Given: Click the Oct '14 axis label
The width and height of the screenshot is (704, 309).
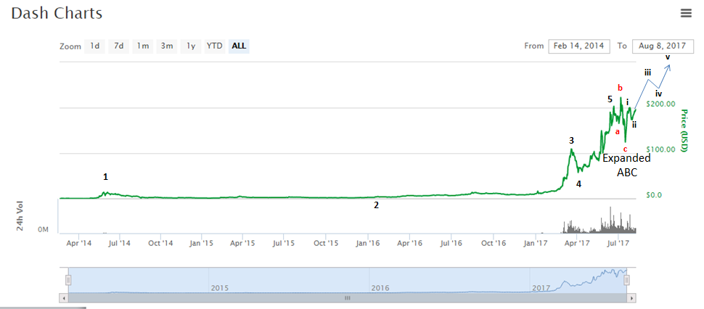Looking at the screenshot, I should click(x=160, y=243).
